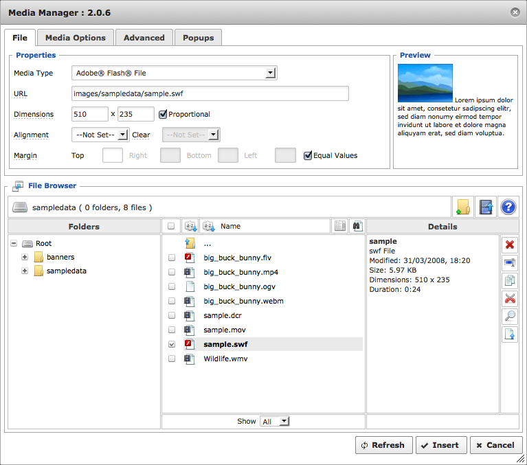
Task: Uncheck the Proportional checkbox
Action: [163, 114]
